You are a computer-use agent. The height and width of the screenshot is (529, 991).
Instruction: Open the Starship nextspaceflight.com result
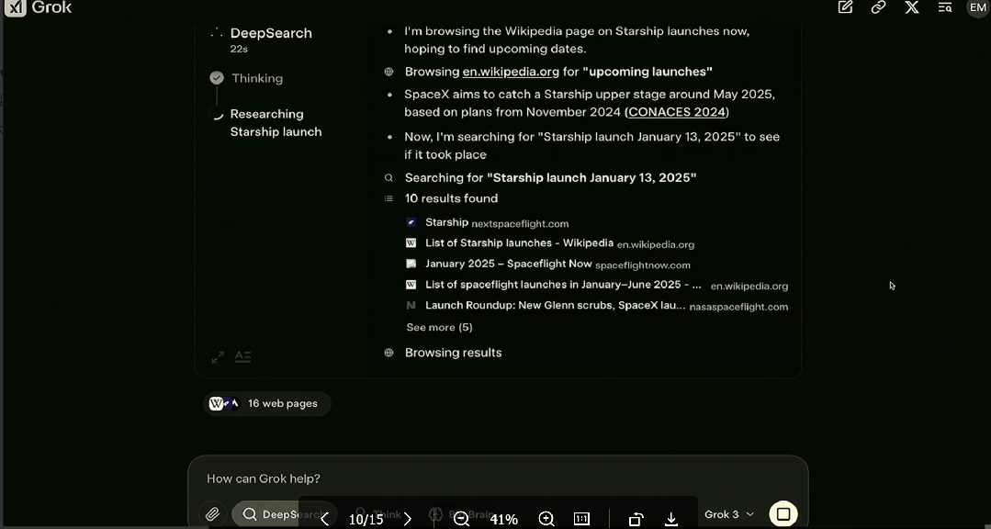[497, 223]
